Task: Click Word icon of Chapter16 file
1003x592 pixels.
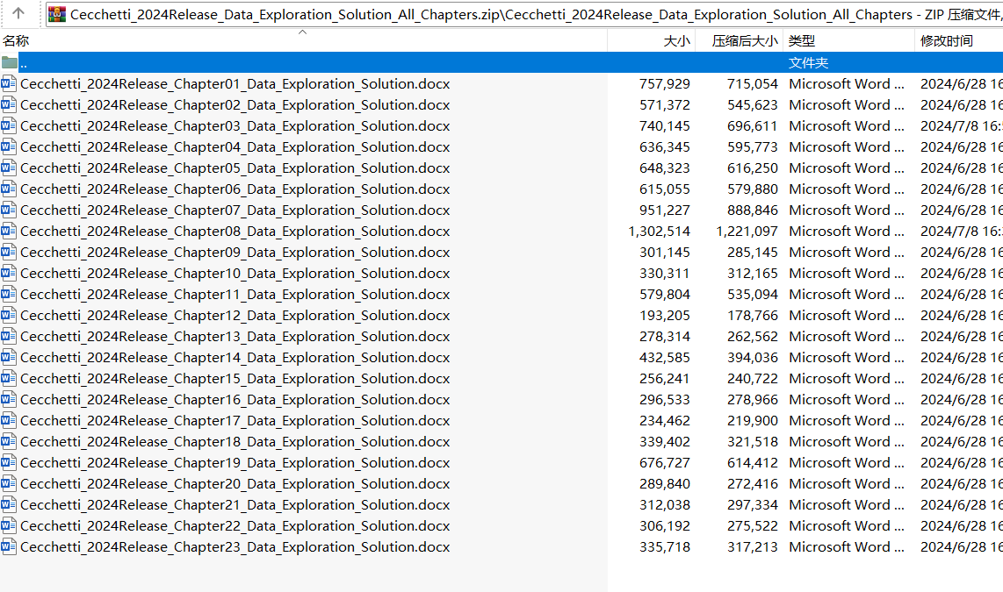Action: (x=9, y=400)
